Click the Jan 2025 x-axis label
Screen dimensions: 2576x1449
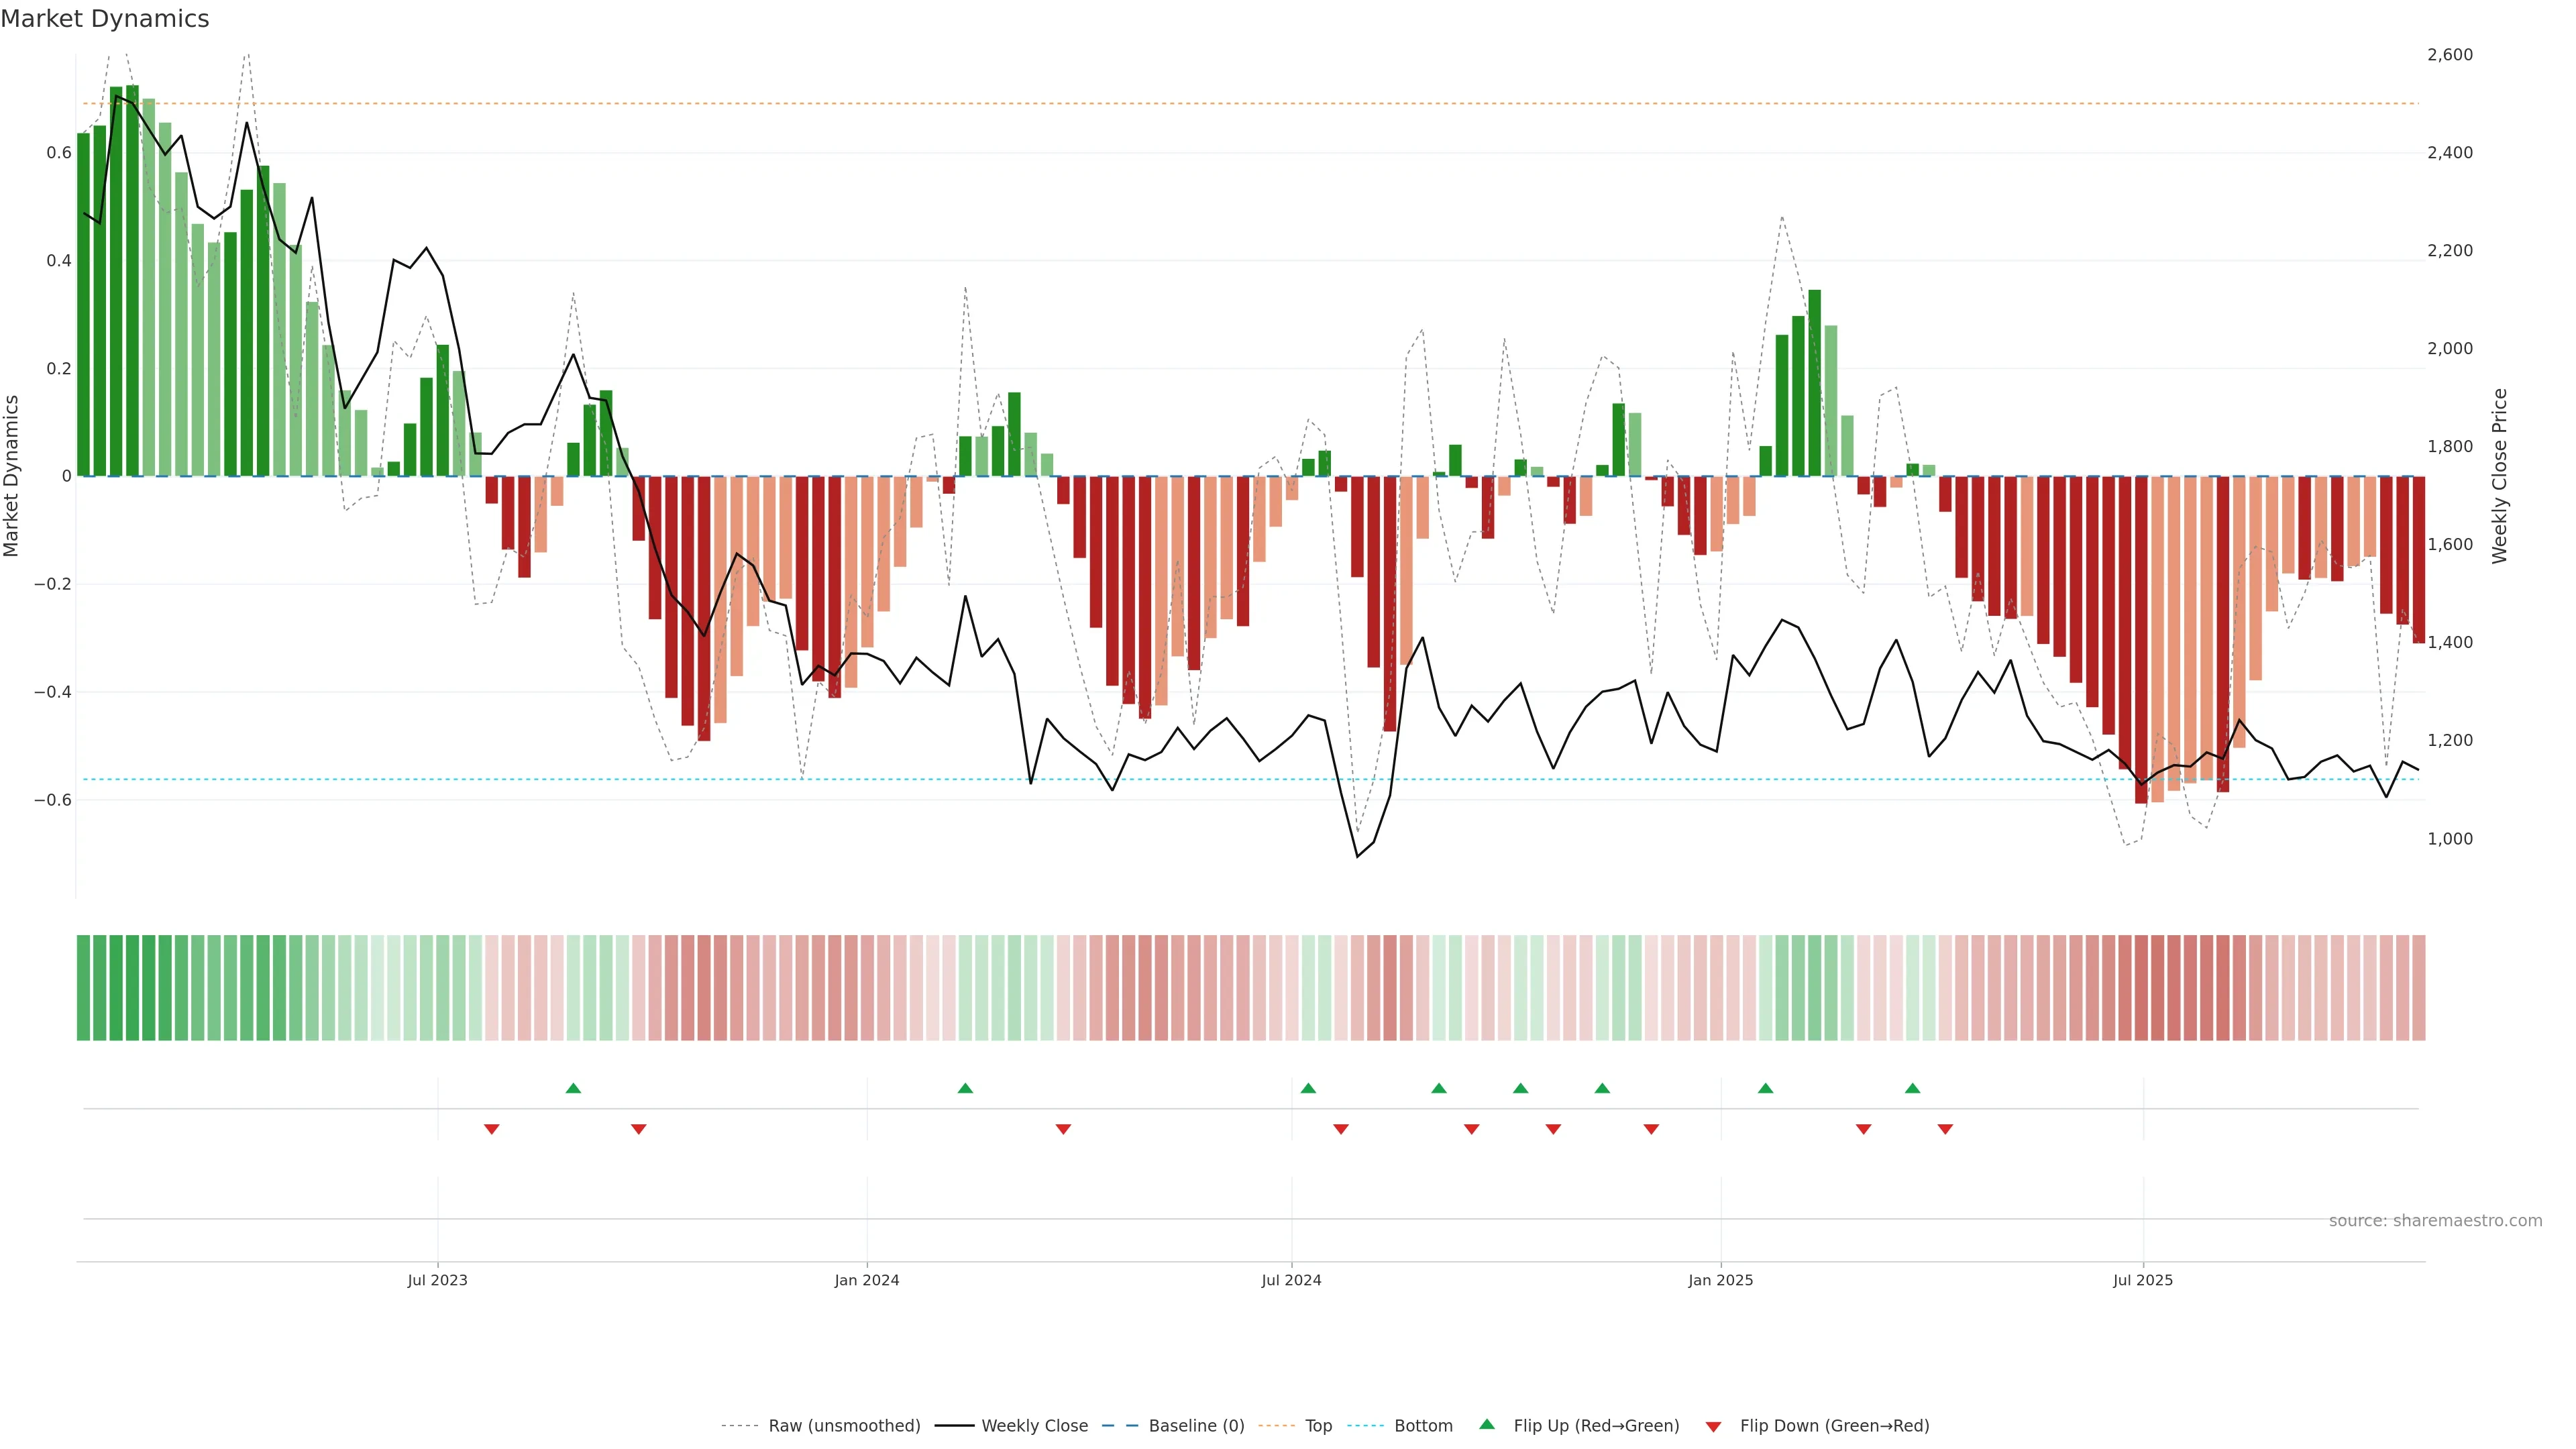tap(1720, 1280)
